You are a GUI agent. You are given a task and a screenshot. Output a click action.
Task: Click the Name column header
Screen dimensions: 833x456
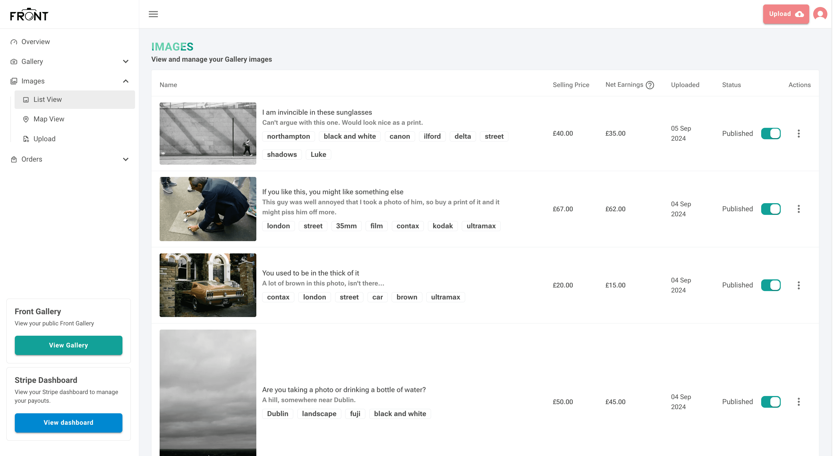pyautogui.click(x=168, y=85)
